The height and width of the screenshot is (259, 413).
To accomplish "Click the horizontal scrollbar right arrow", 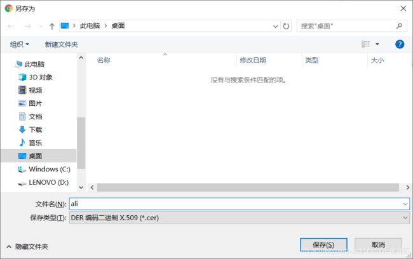I will [x=407, y=187].
